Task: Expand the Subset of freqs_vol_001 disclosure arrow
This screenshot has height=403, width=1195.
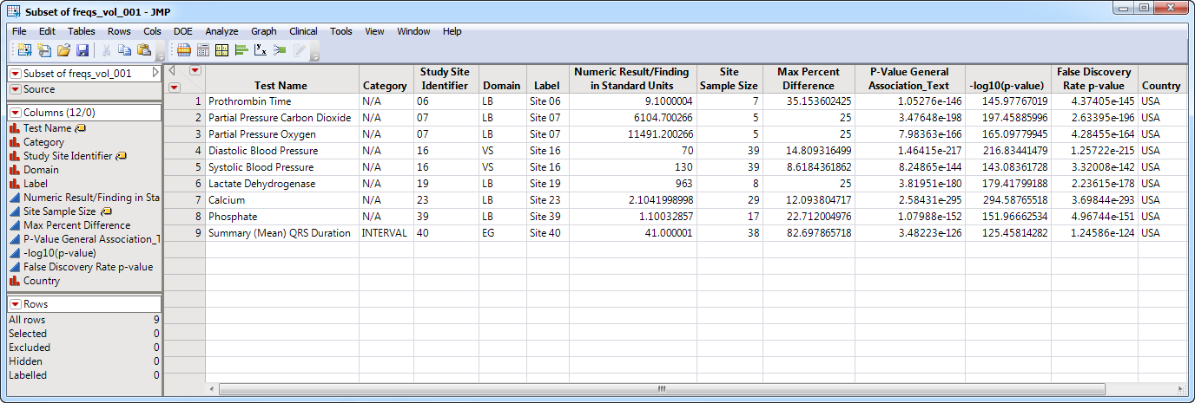Action: tap(155, 74)
